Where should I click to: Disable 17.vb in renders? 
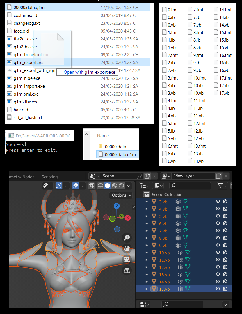pyautogui.click(x=225, y=289)
